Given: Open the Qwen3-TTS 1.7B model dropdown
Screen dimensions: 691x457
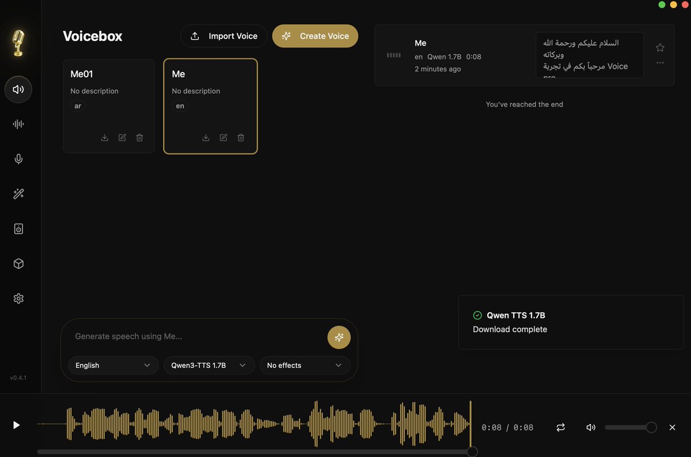Looking at the screenshot, I should pyautogui.click(x=209, y=365).
